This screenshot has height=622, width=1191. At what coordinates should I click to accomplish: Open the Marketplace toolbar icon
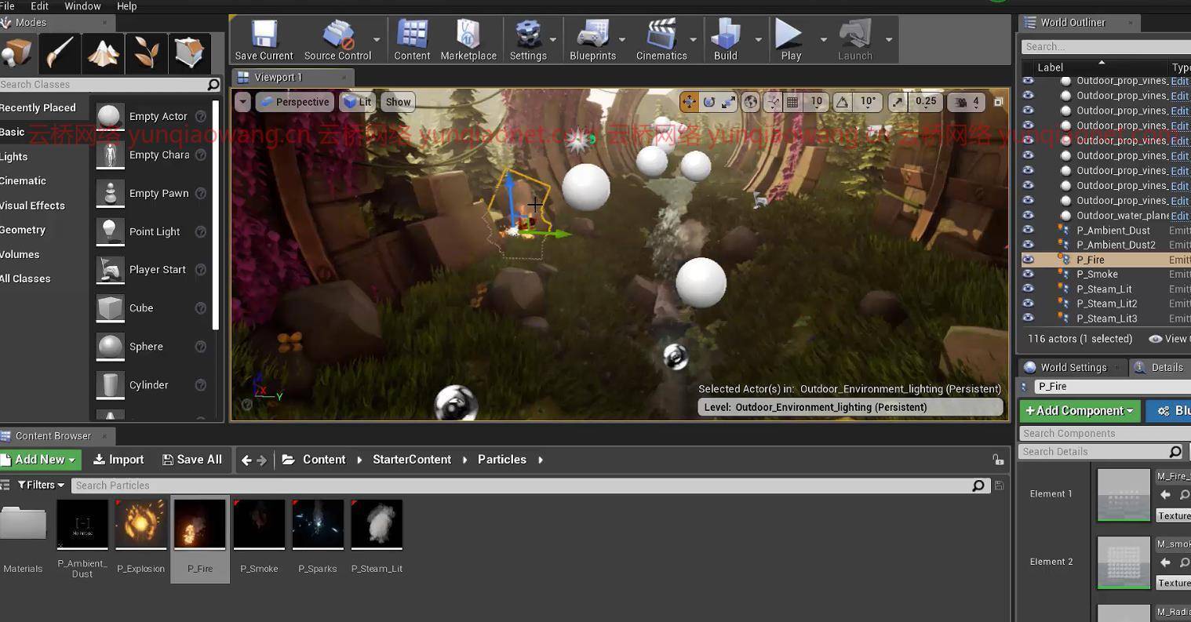[x=468, y=40]
